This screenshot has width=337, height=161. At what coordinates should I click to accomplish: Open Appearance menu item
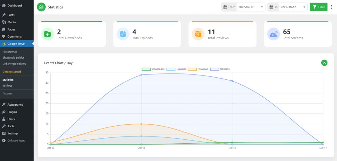[x=17, y=105]
